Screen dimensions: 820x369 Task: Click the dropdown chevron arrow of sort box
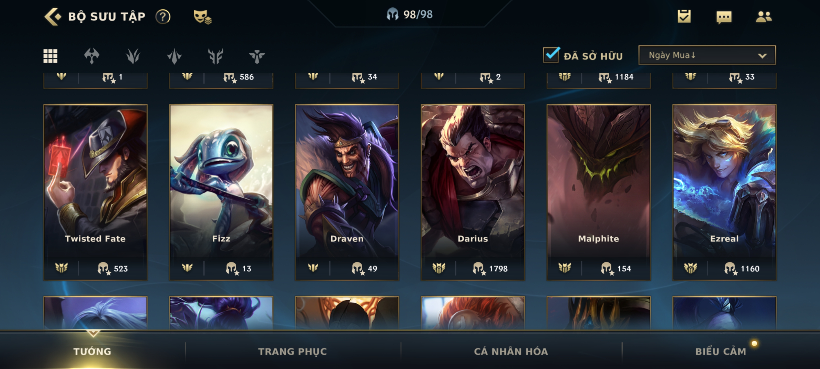coord(762,56)
